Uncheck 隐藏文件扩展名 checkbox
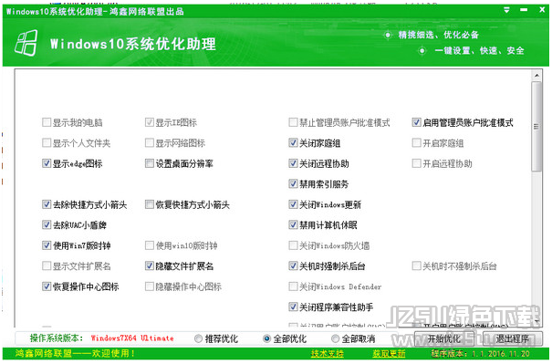 point(150,265)
